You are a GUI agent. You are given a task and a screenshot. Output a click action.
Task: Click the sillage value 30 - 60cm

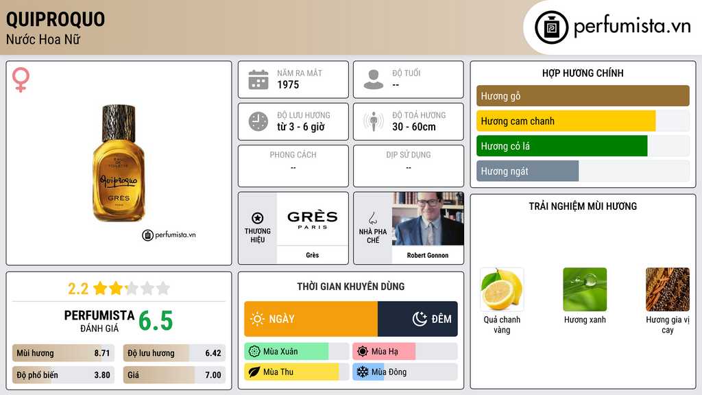(x=414, y=127)
